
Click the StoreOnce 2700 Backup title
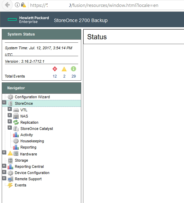click(x=81, y=20)
